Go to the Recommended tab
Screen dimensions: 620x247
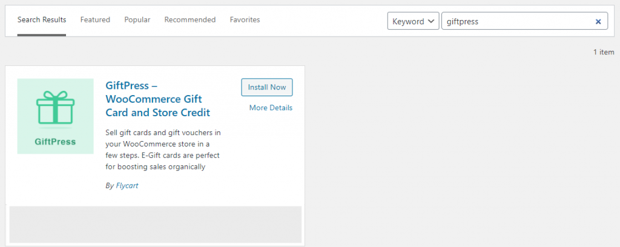[190, 19]
